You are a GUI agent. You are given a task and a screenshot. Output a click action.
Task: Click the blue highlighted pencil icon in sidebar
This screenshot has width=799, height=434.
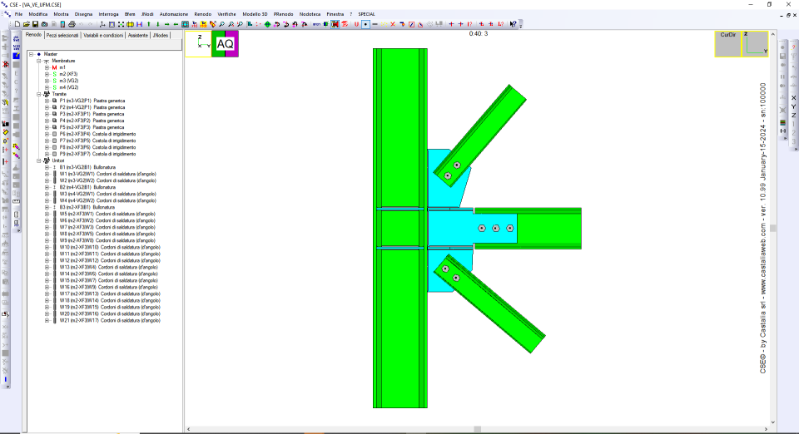coord(17,56)
